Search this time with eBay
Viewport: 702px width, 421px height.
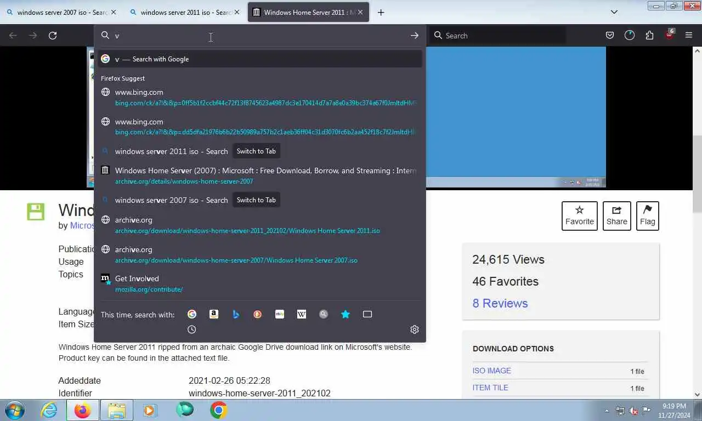(280, 314)
